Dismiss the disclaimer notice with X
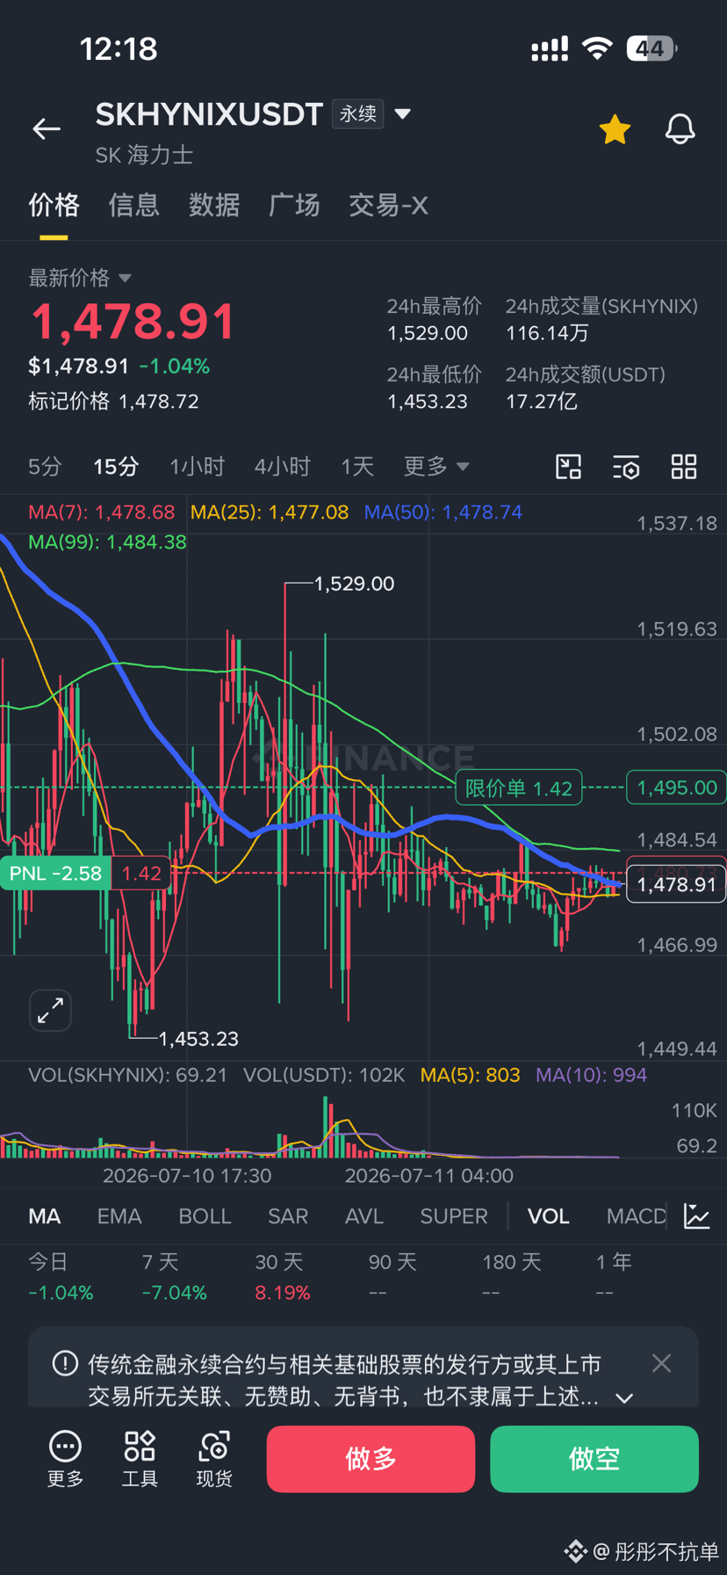 point(661,1363)
